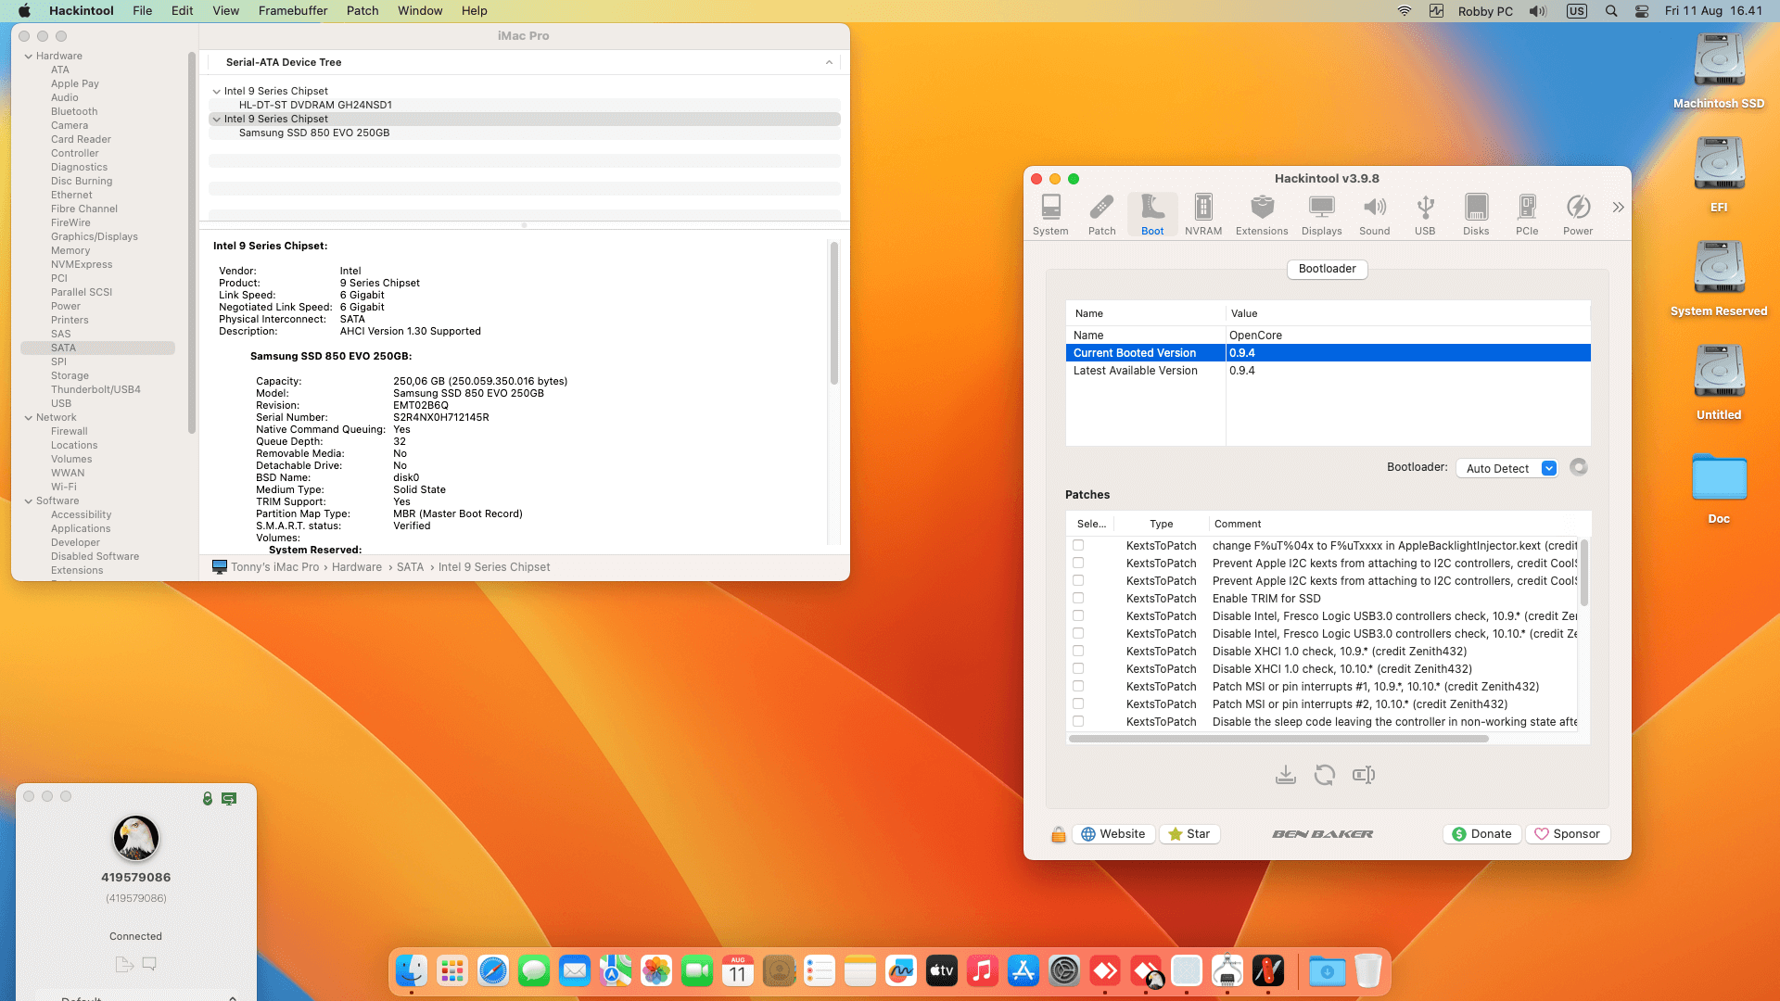Click the Bootloader tab label

[1327, 269]
